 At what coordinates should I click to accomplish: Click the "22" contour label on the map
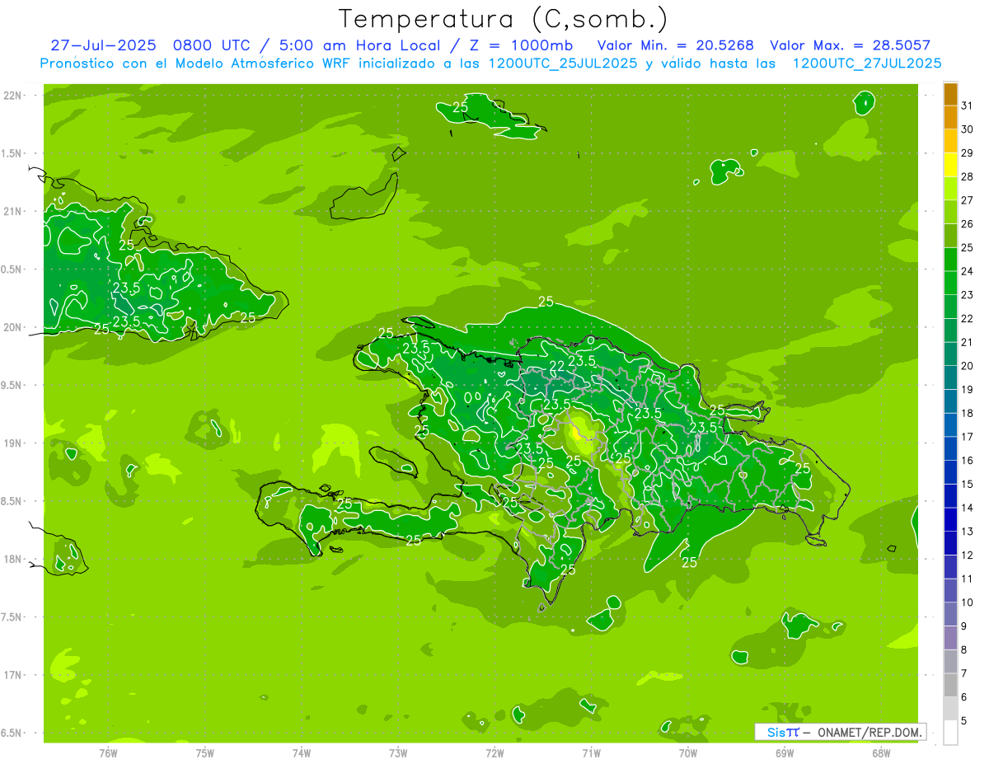[557, 366]
